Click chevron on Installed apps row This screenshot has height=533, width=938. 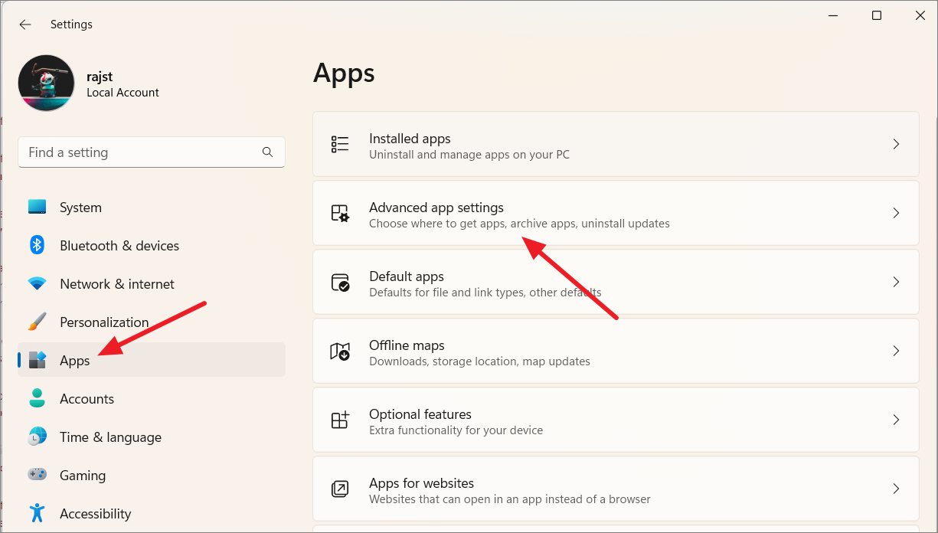(x=896, y=144)
